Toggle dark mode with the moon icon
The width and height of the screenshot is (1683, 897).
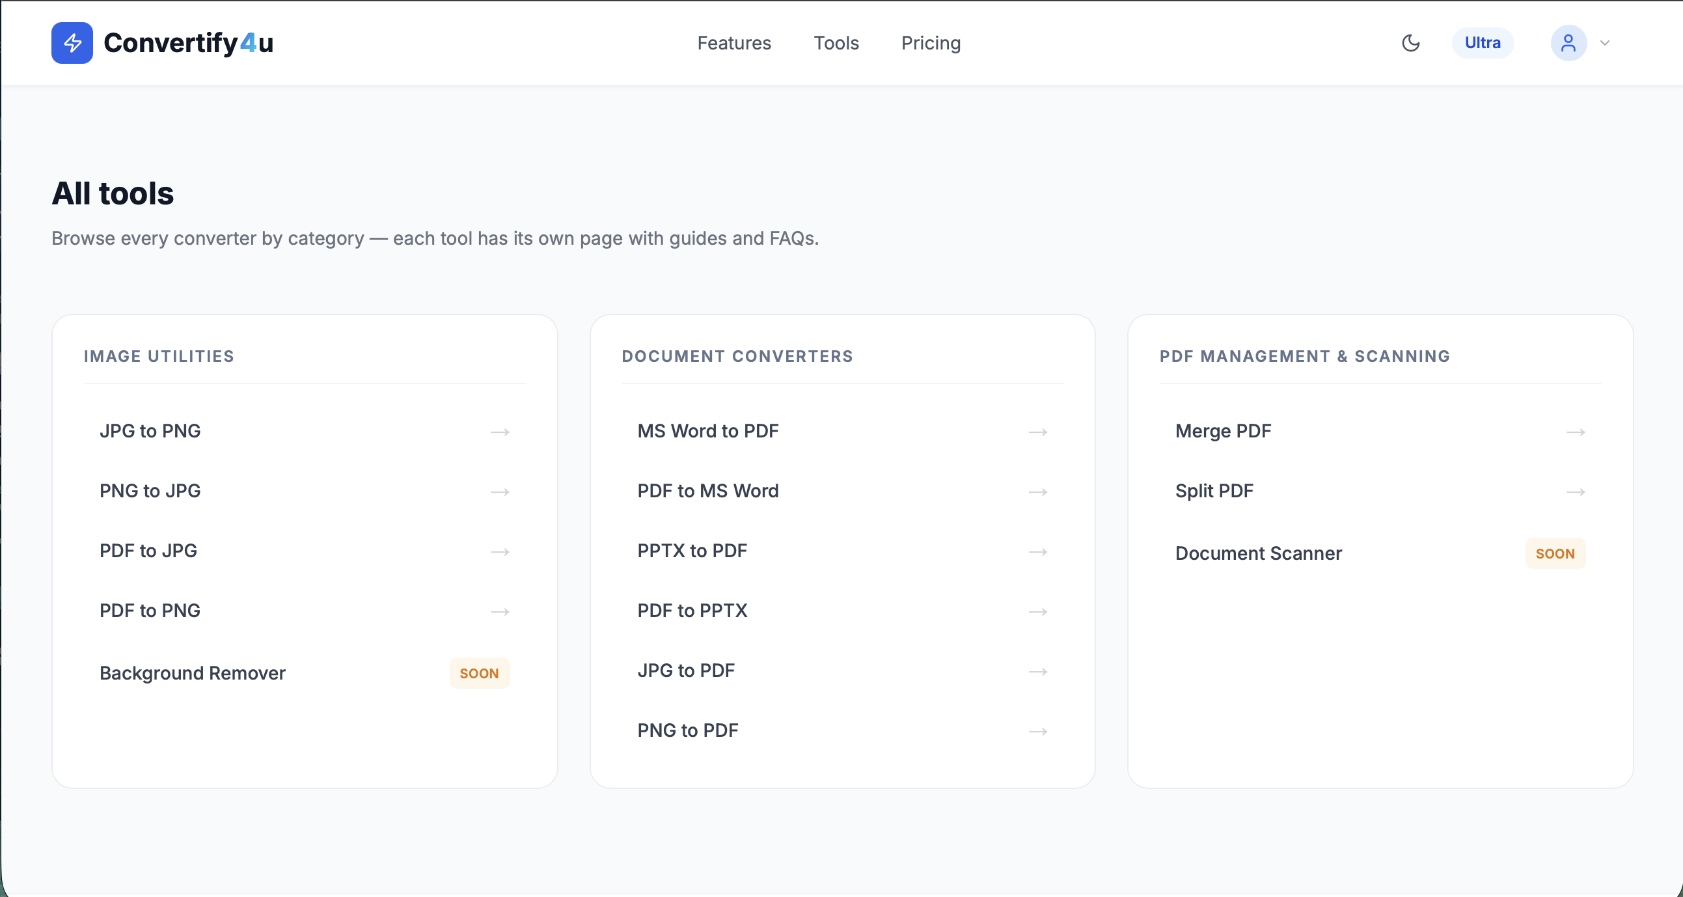(1410, 43)
